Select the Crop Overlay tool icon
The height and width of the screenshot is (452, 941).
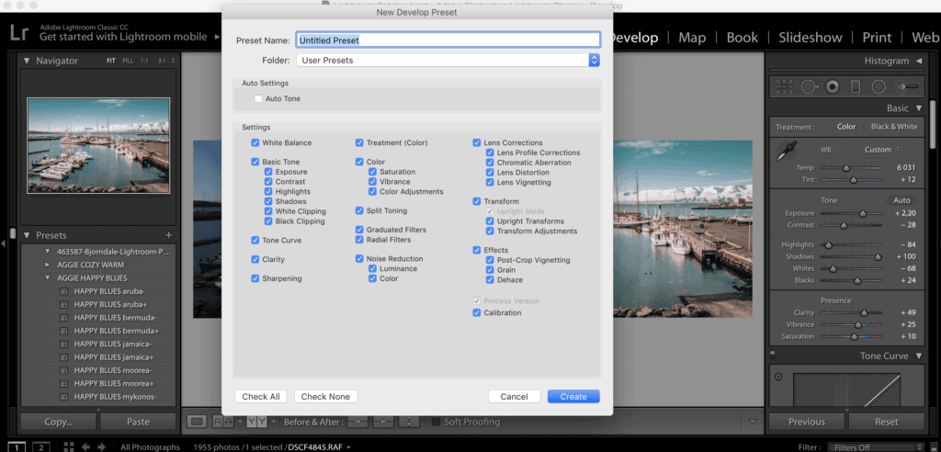(784, 86)
